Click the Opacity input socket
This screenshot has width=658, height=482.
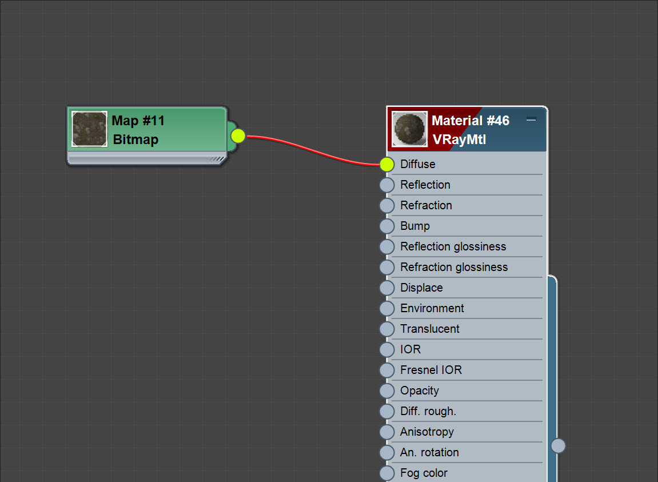(387, 391)
